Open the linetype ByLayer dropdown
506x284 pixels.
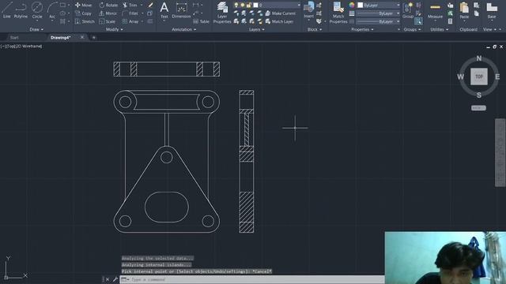(379, 21)
